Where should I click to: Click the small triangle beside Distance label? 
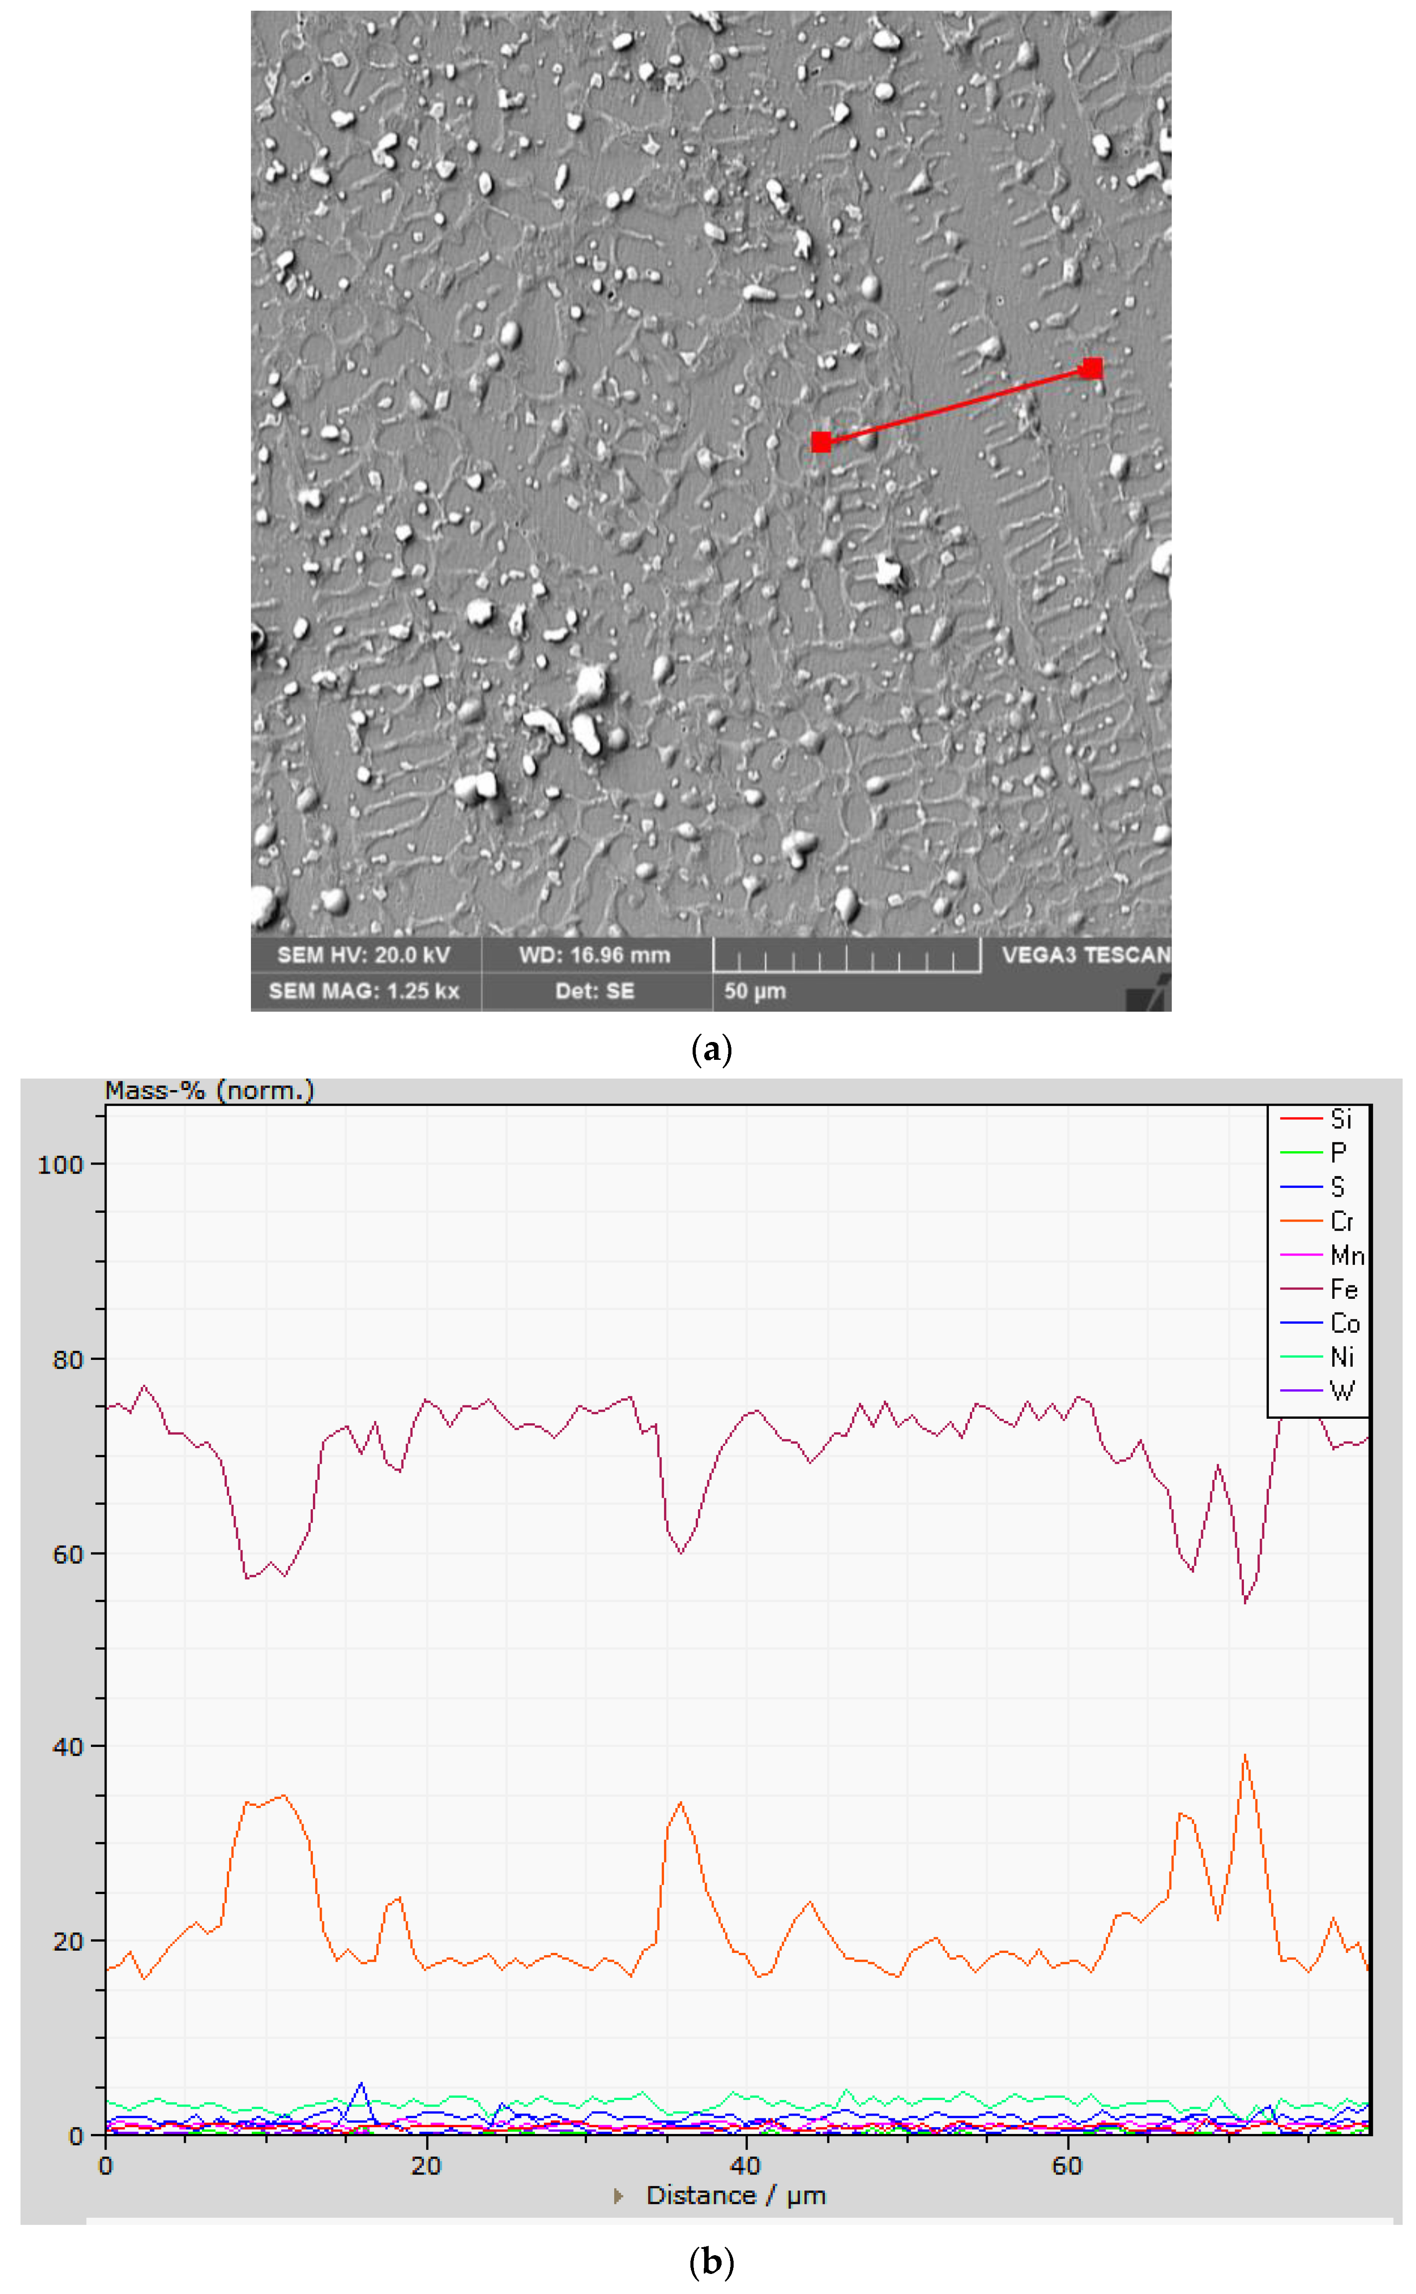[618, 2195]
